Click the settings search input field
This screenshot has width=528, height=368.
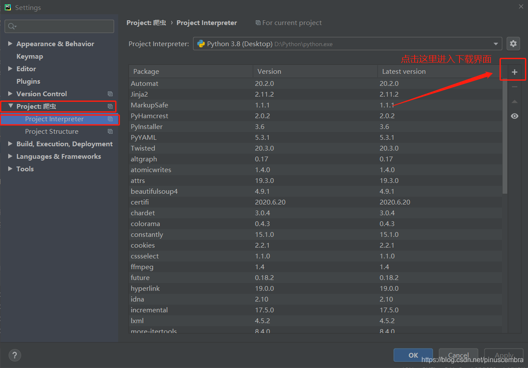tap(60, 26)
